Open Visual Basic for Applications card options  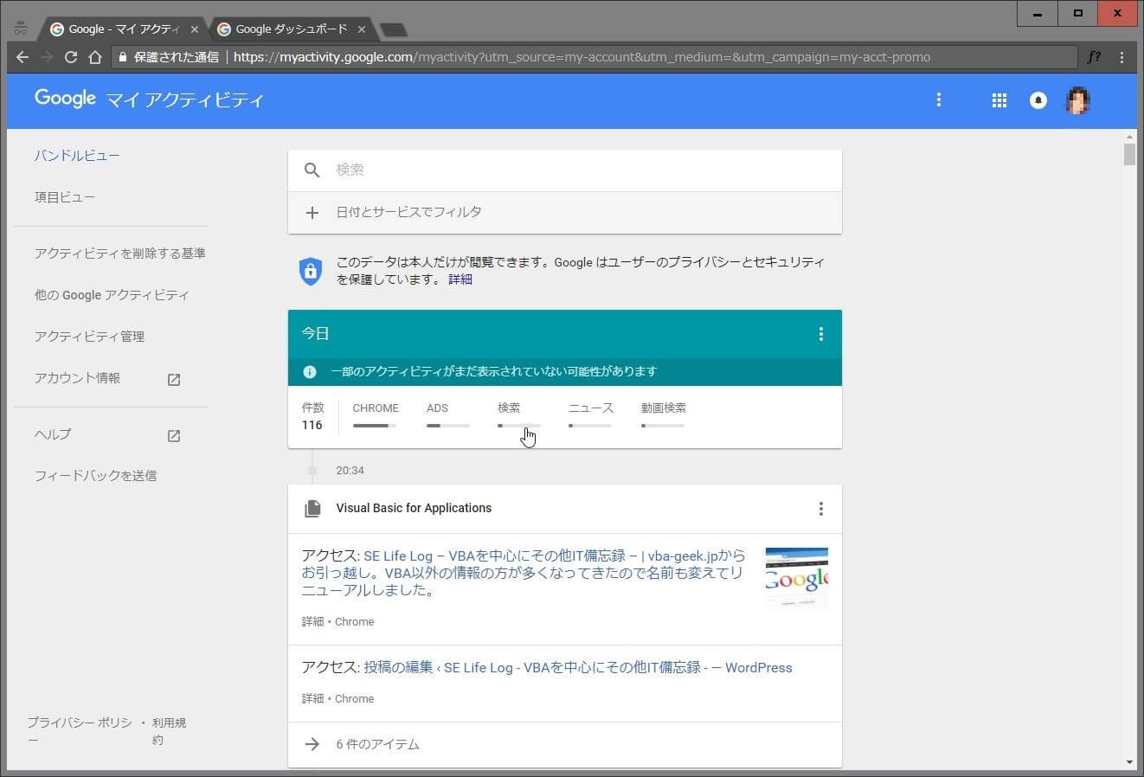820,509
